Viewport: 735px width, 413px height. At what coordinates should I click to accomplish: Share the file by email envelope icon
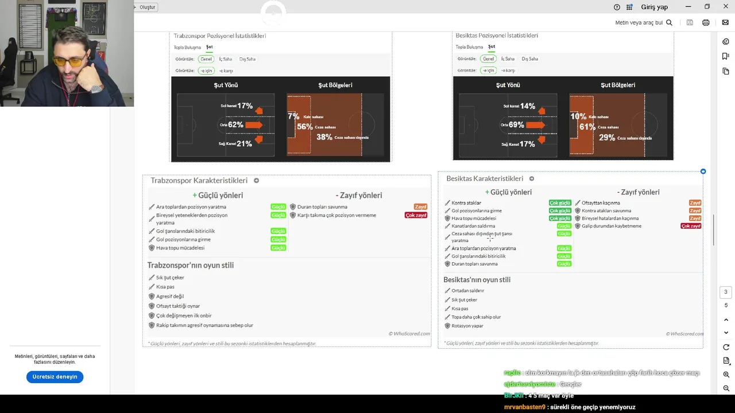pyautogui.click(x=725, y=22)
